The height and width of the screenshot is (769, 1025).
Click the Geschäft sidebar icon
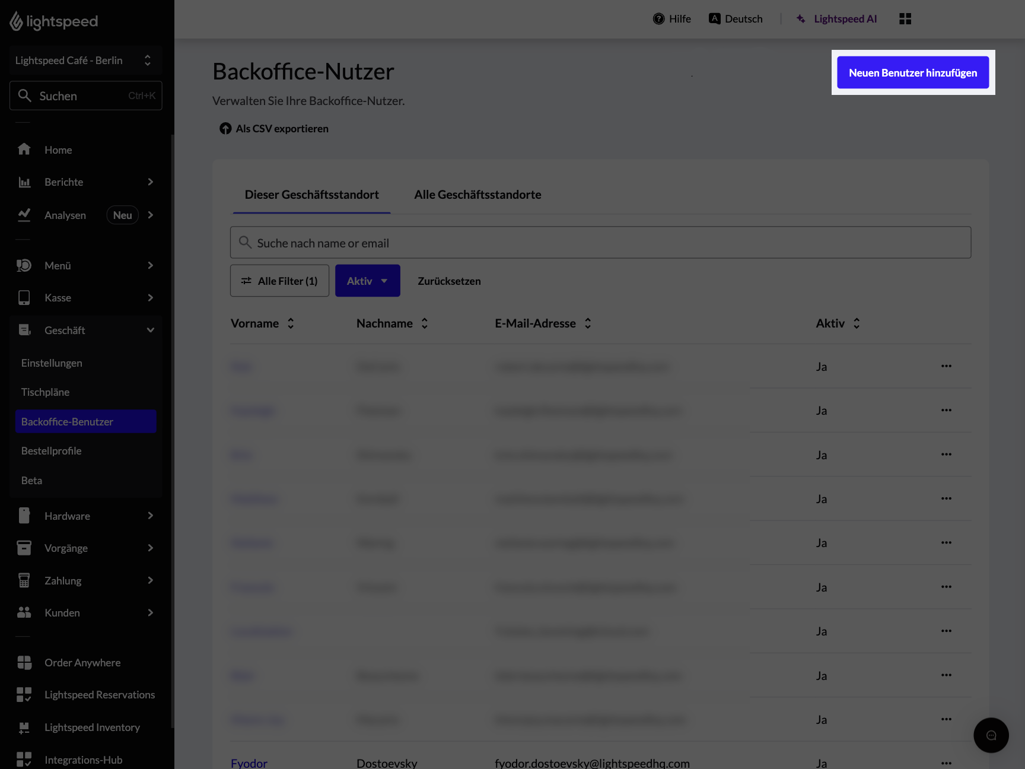24,330
